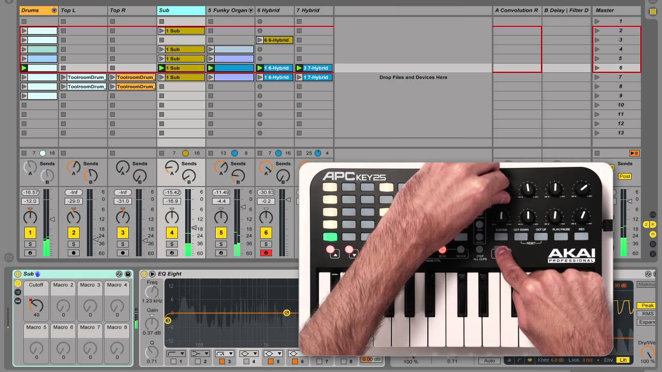Click the Auto button in the compressor
The image size is (662, 372).
[489, 361]
